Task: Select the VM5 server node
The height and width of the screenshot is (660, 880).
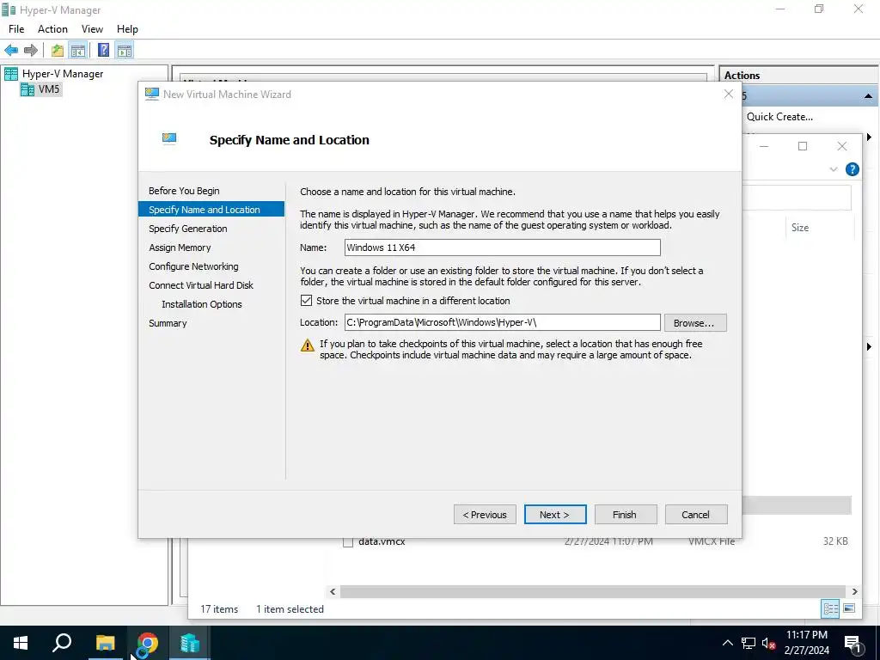Action: (49, 89)
